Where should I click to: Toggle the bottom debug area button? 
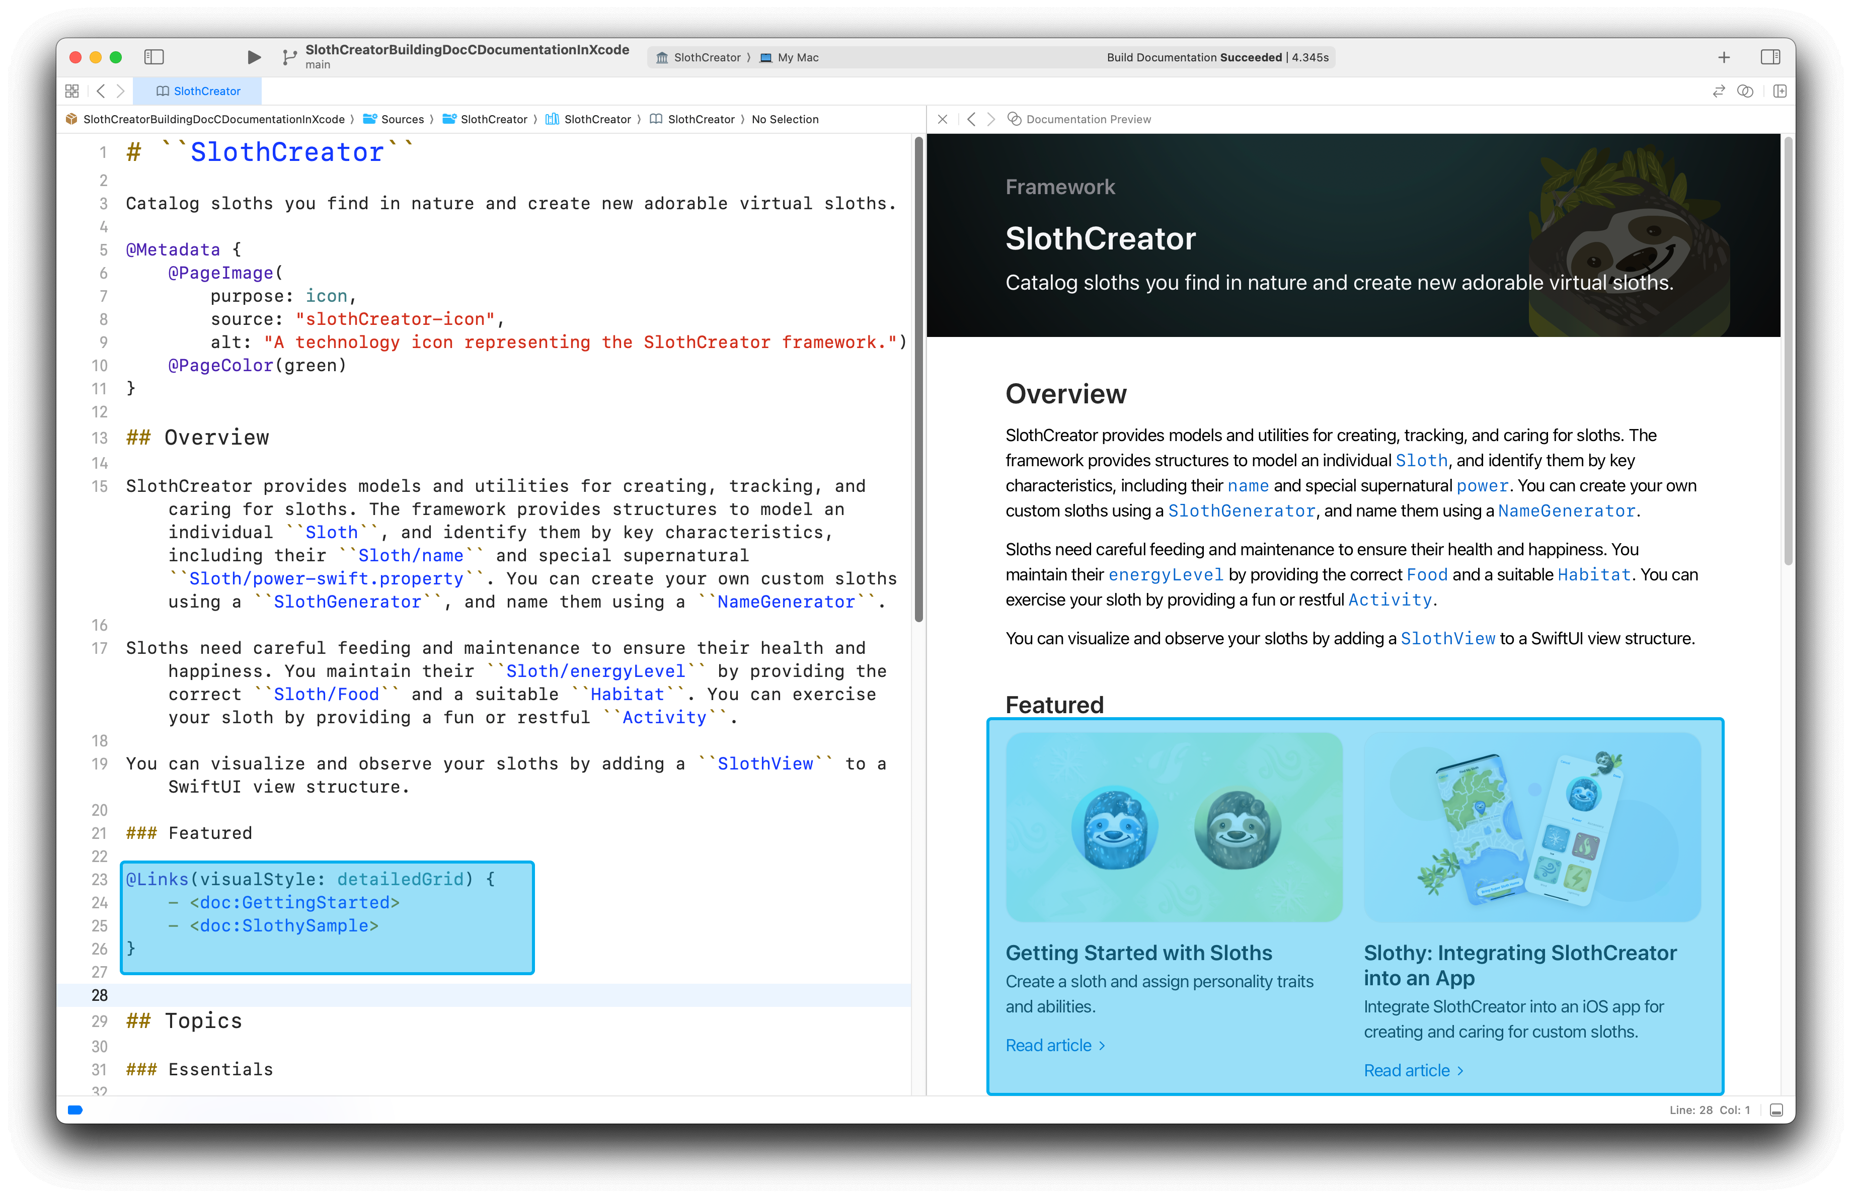tap(1777, 1110)
